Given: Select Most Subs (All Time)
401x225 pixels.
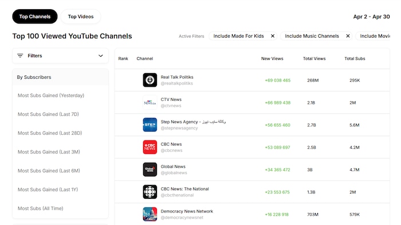Looking at the screenshot, I should click(41, 208).
